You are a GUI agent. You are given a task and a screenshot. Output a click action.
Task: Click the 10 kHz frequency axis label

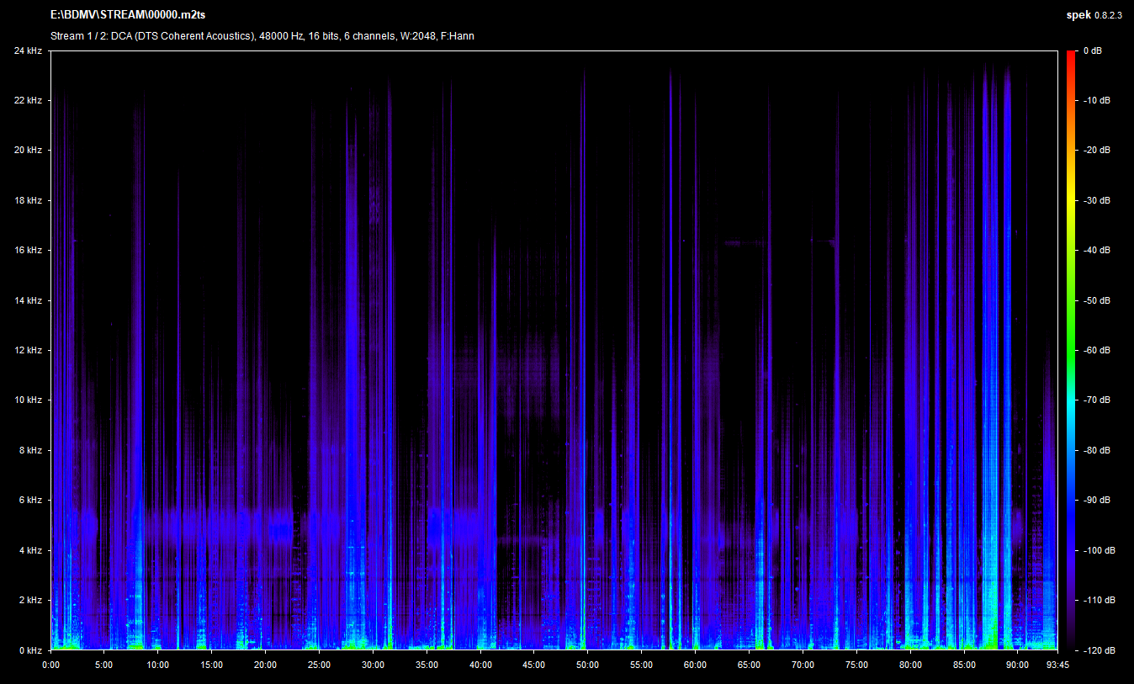click(x=28, y=400)
